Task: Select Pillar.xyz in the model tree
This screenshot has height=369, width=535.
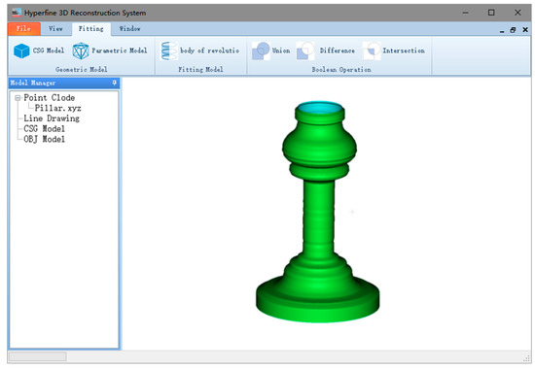Action: (58, 109)
